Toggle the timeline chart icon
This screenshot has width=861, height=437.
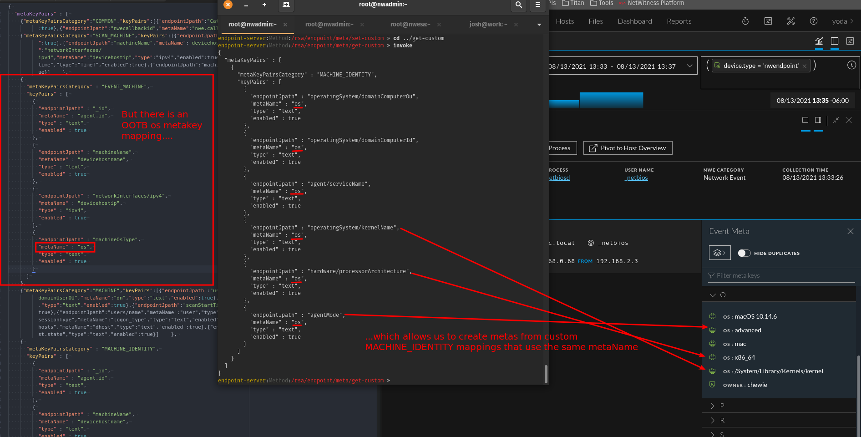click(x=819, y=41)
